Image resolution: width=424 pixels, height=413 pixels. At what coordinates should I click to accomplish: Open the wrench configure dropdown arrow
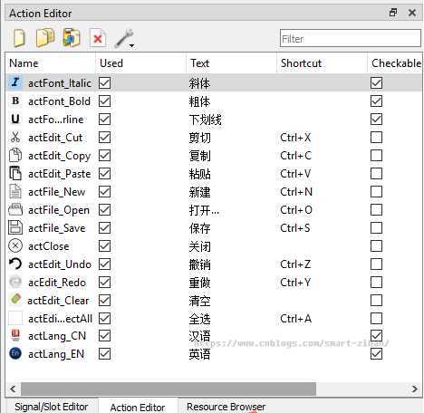pos(131,45)
